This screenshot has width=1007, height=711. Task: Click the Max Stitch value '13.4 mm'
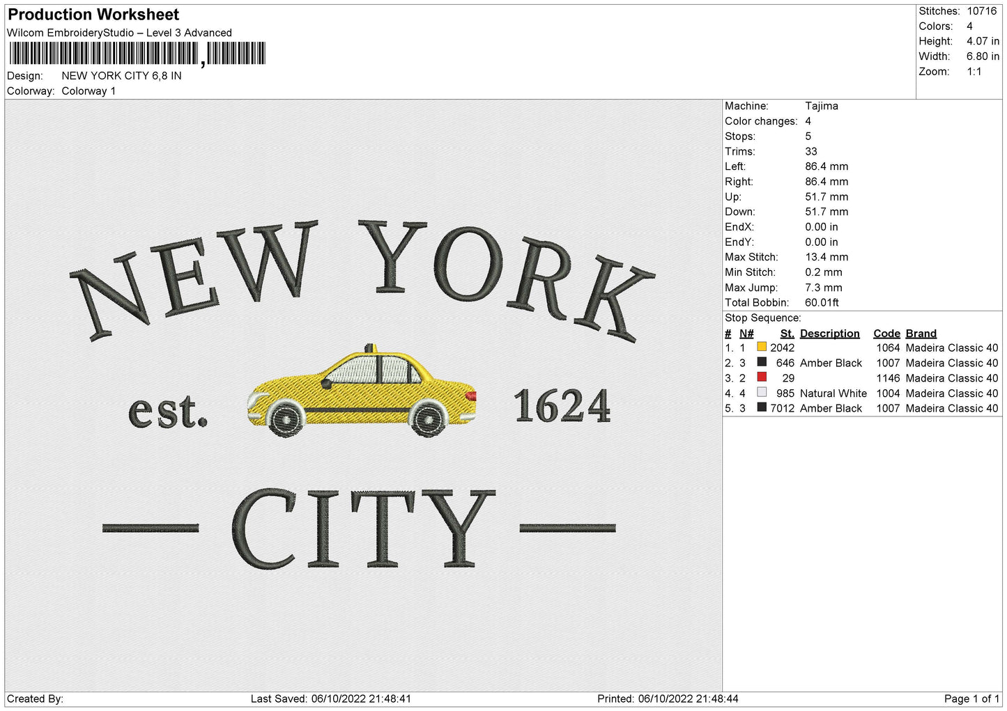click(827, 257)
